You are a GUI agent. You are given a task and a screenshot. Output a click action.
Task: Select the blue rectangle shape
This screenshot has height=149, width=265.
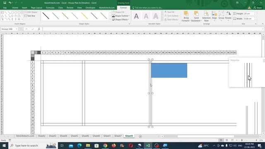[x=169, y=70]
